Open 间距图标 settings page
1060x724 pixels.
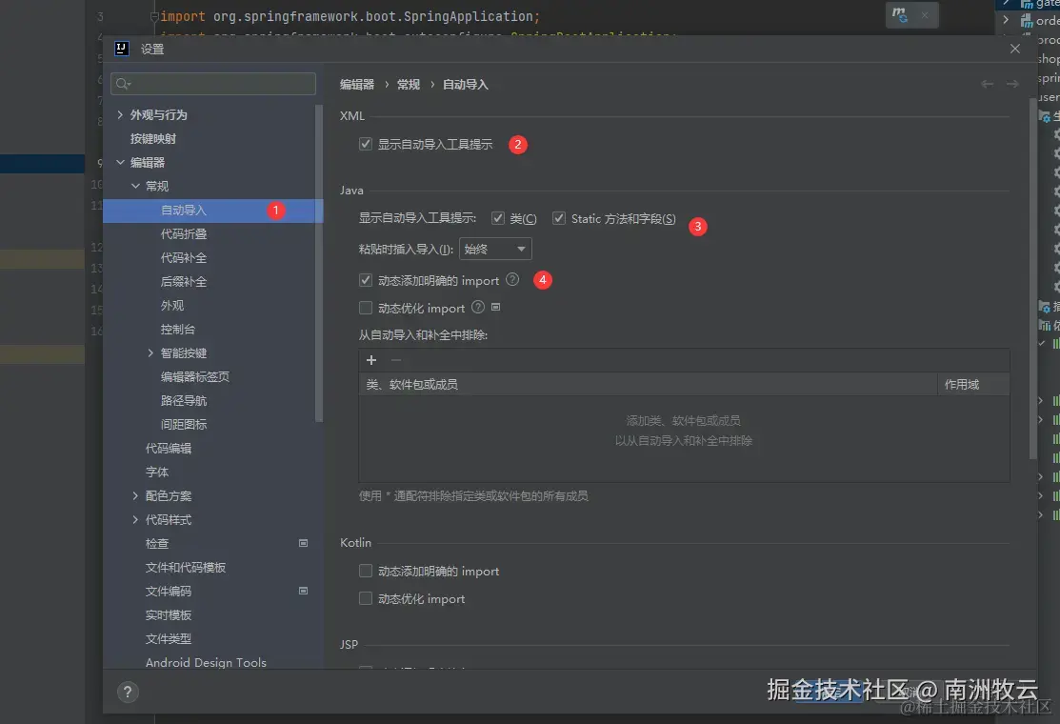[x=184, y=424]
